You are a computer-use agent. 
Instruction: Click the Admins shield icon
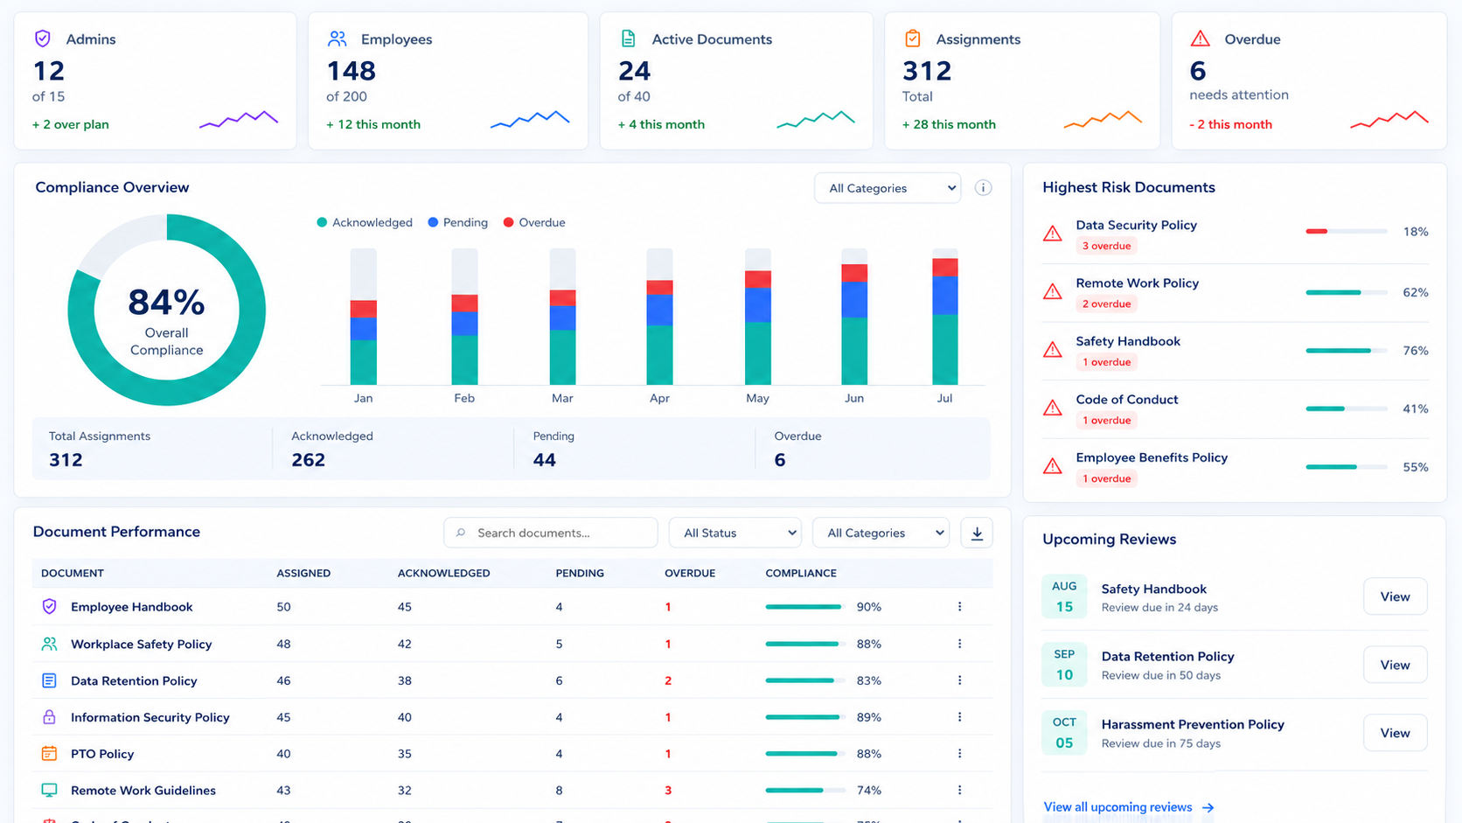(x=42, y=38)
